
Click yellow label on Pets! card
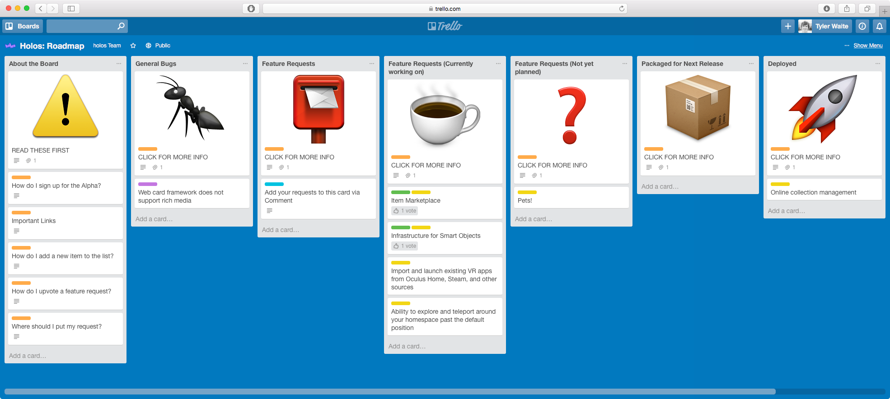click(x=527, y=192)
